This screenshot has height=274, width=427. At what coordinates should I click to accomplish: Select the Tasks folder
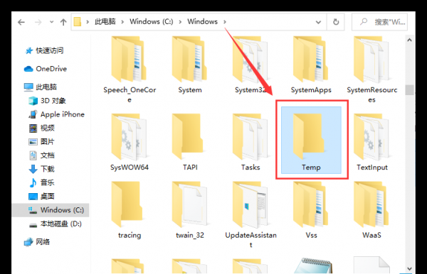[251, 142]
